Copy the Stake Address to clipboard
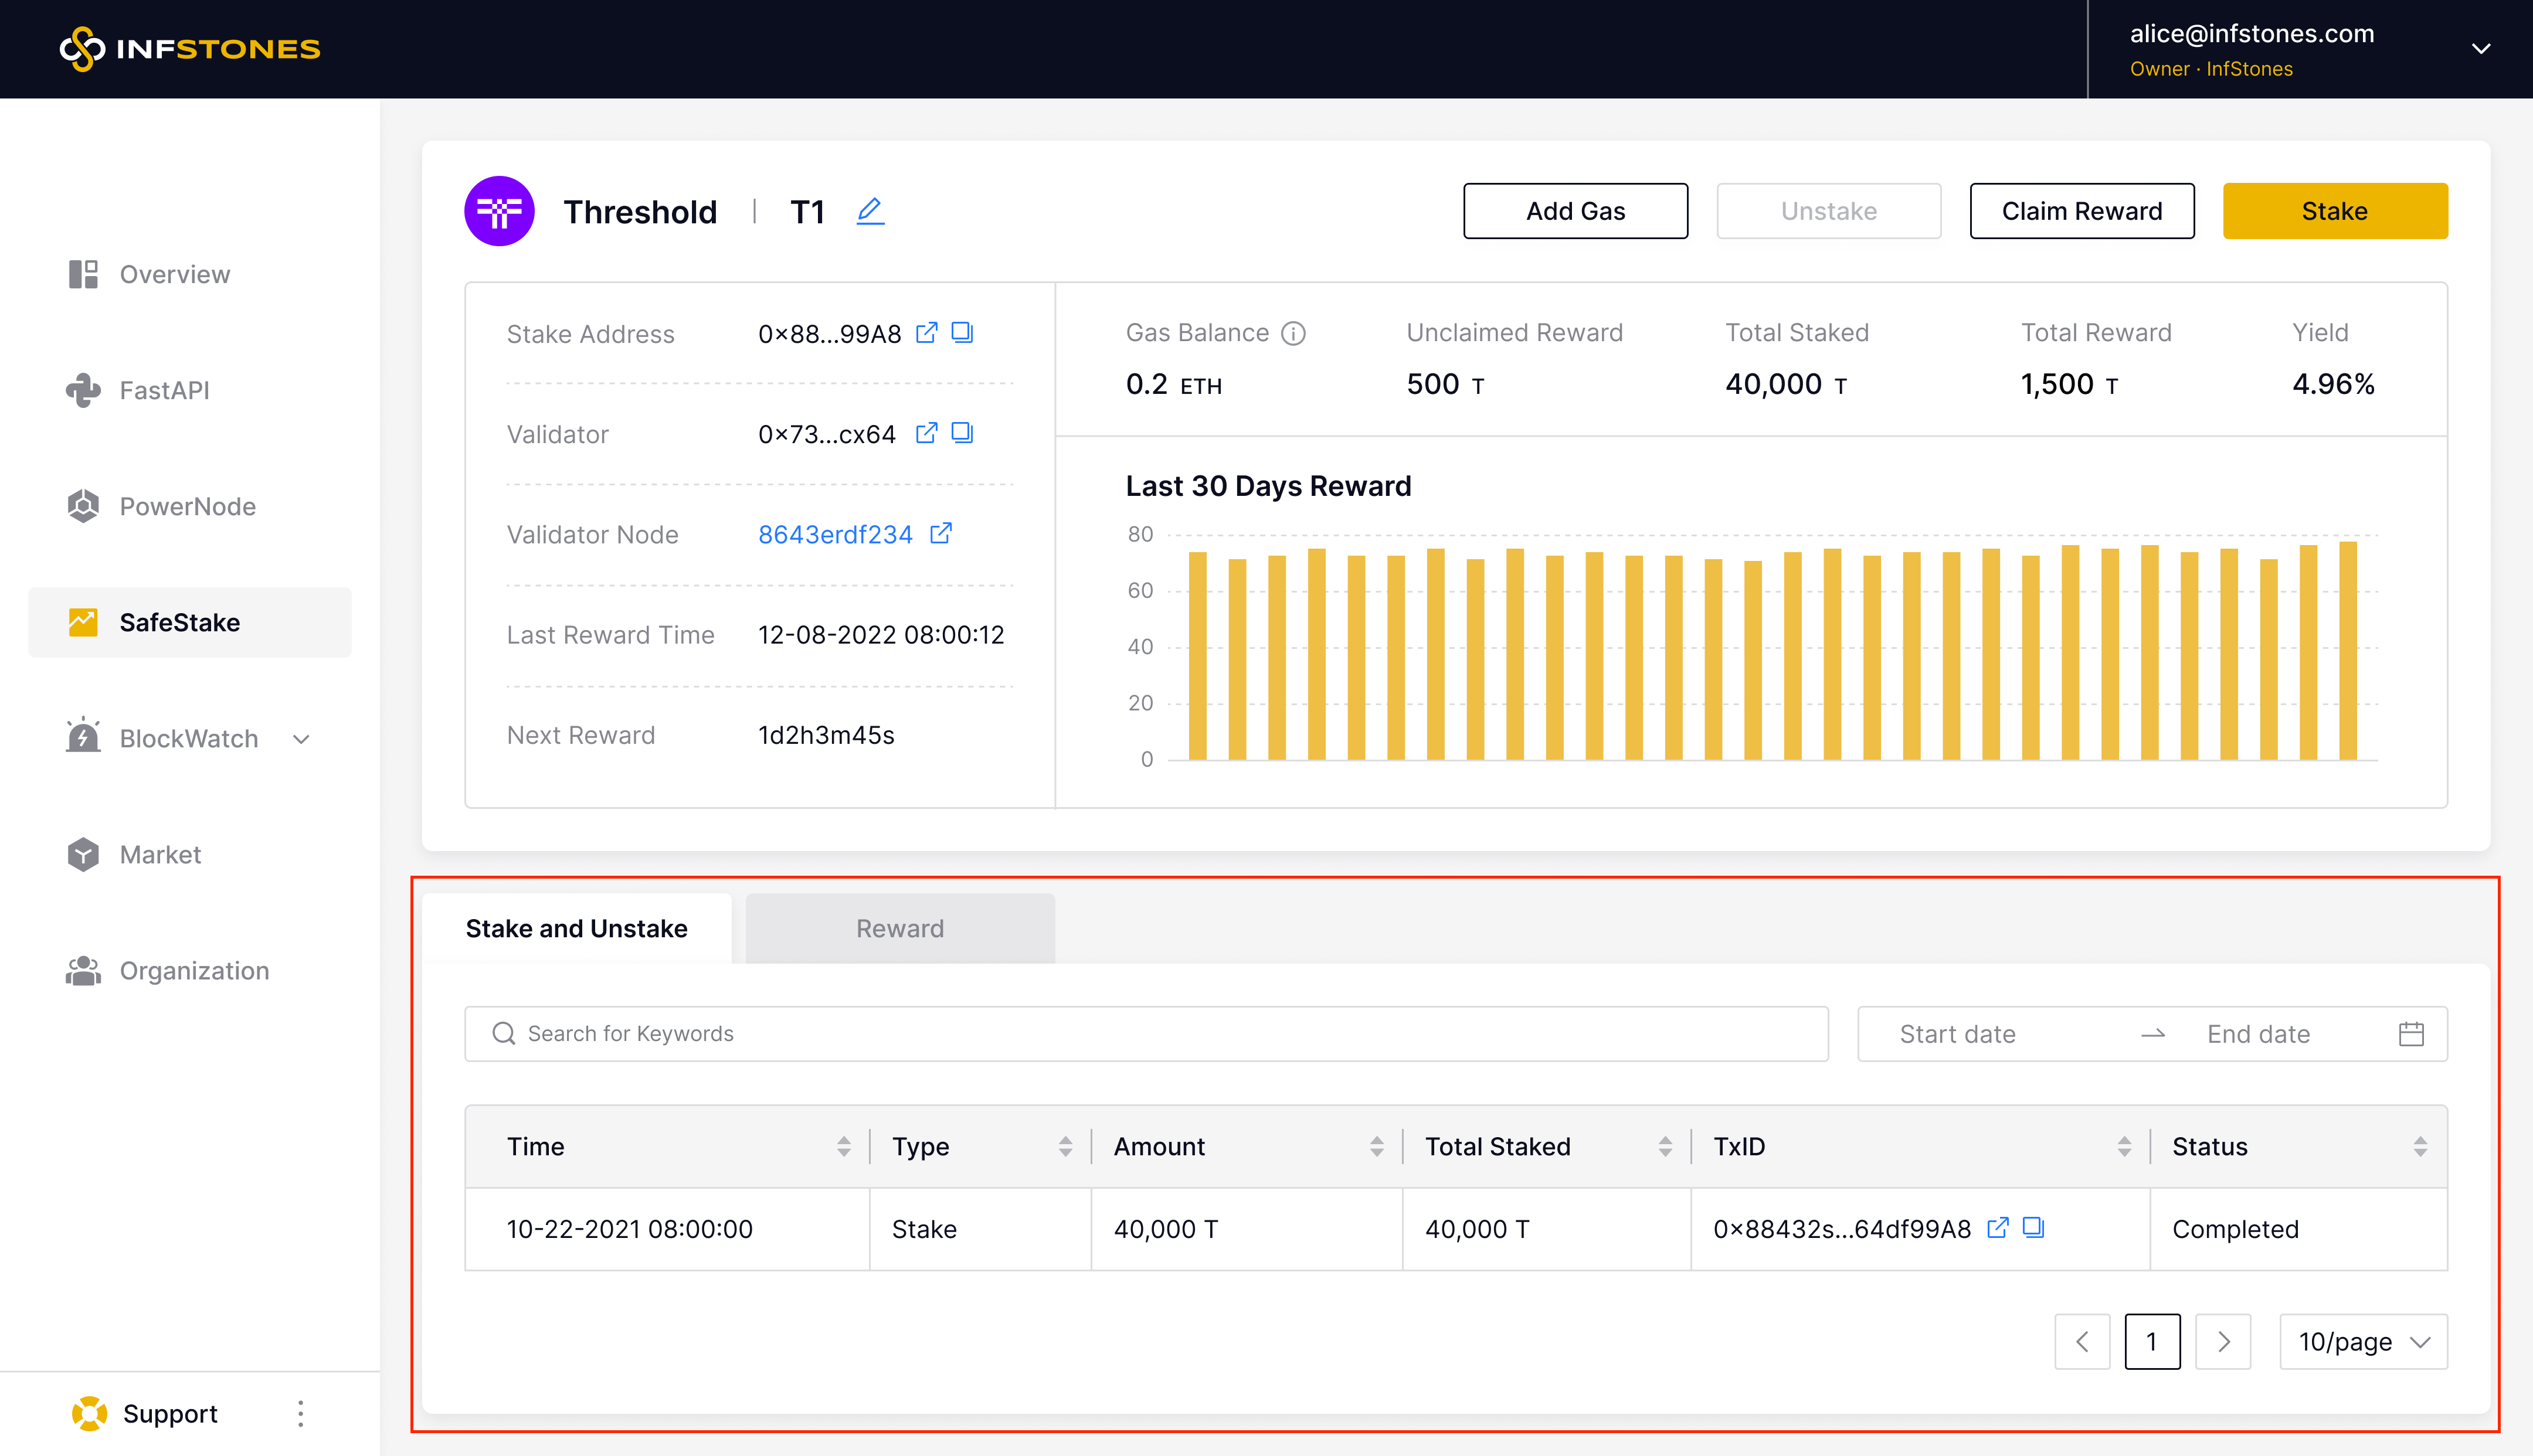 pos(962,332)
